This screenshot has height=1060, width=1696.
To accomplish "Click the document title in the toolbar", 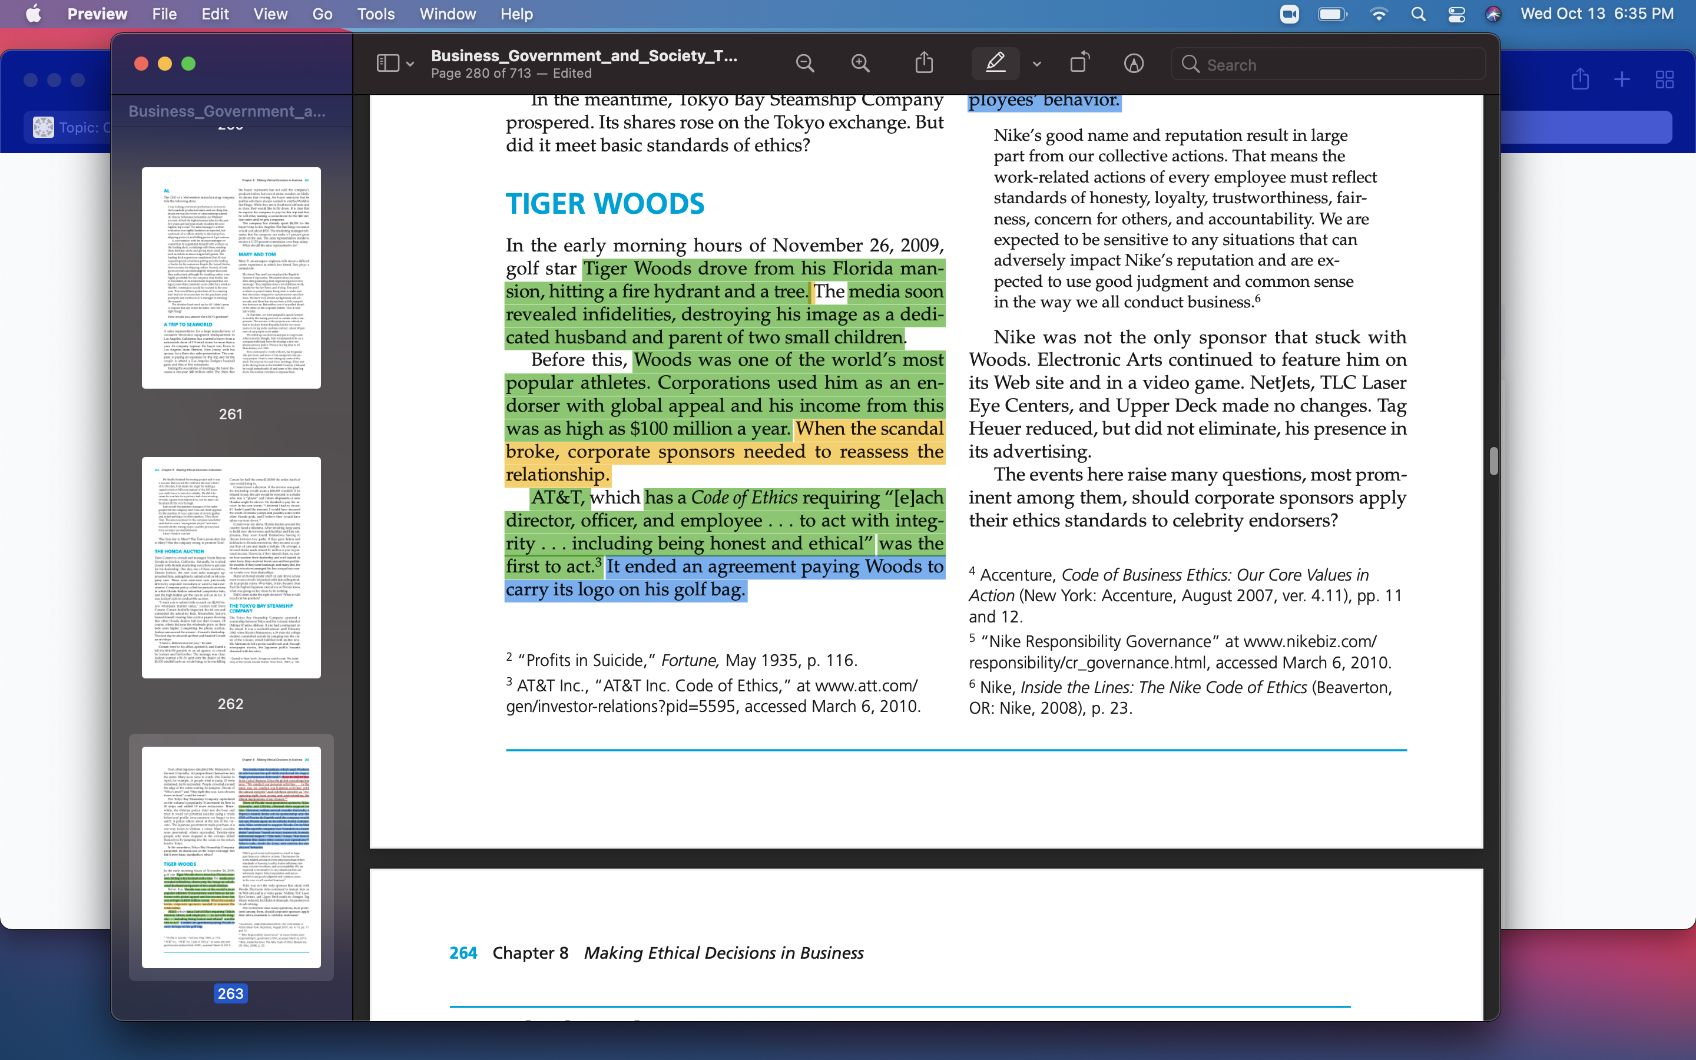I will click(584, 56).
